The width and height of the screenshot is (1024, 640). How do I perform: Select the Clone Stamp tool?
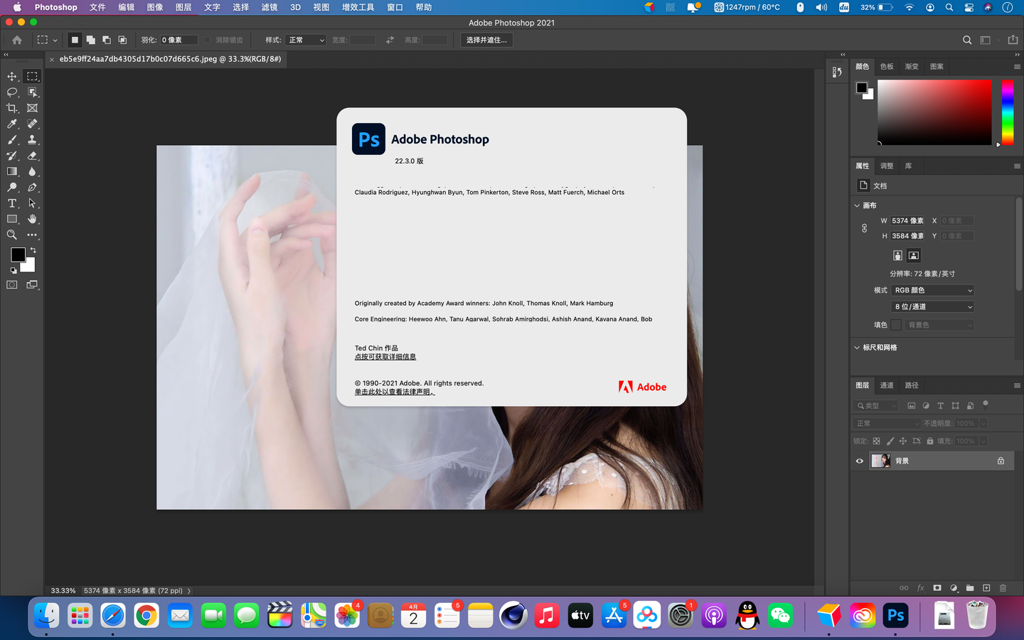point(32,140)
